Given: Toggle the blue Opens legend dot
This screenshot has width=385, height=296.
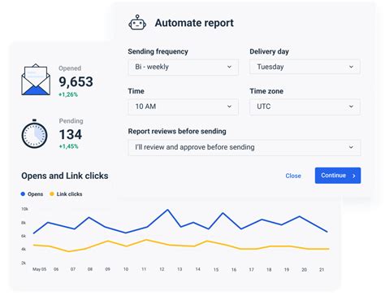Looking at the screenshot, I should (23, 194).
